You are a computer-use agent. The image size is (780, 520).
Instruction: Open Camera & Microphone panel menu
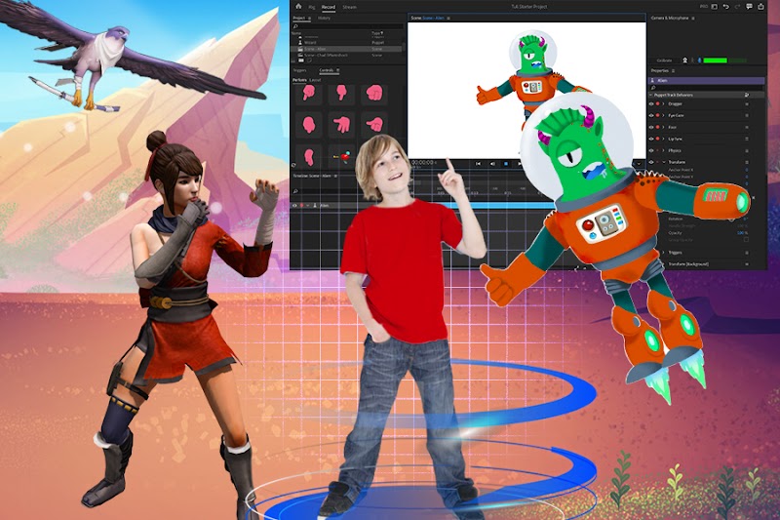(693, 19)
